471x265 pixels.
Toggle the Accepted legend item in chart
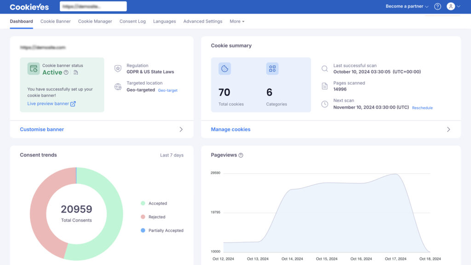coord(154,203)
